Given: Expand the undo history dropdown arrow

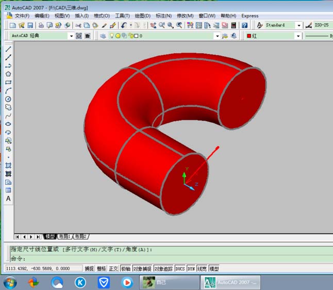Looking at the screenshot, I should (131, 25).
